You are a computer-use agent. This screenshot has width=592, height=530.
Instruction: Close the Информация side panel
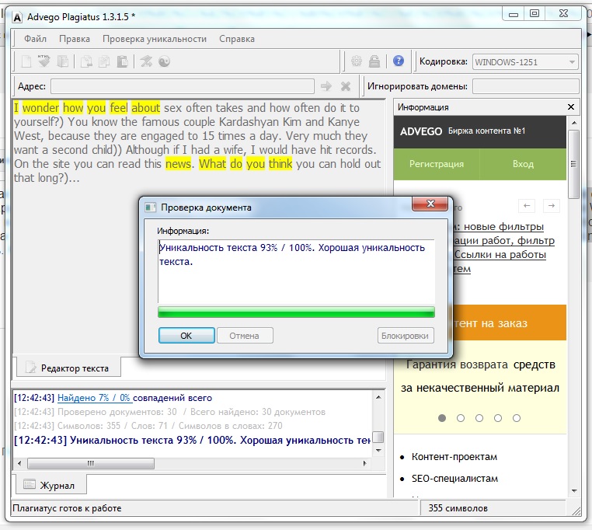(571, 107)
